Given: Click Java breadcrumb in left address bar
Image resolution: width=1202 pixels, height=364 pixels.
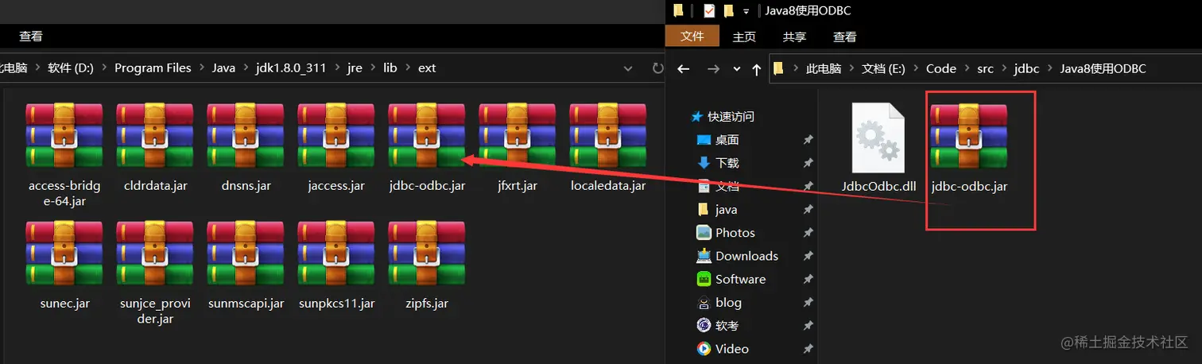Looking at the screenshot, I should 223,68.
